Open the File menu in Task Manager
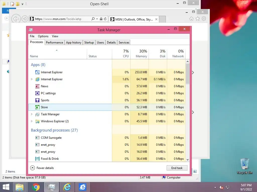 click(x=32, y=36)
